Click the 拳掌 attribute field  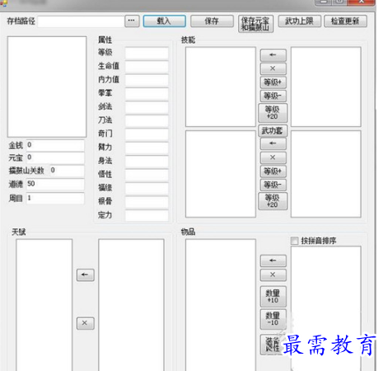click(x=147, y=93)
